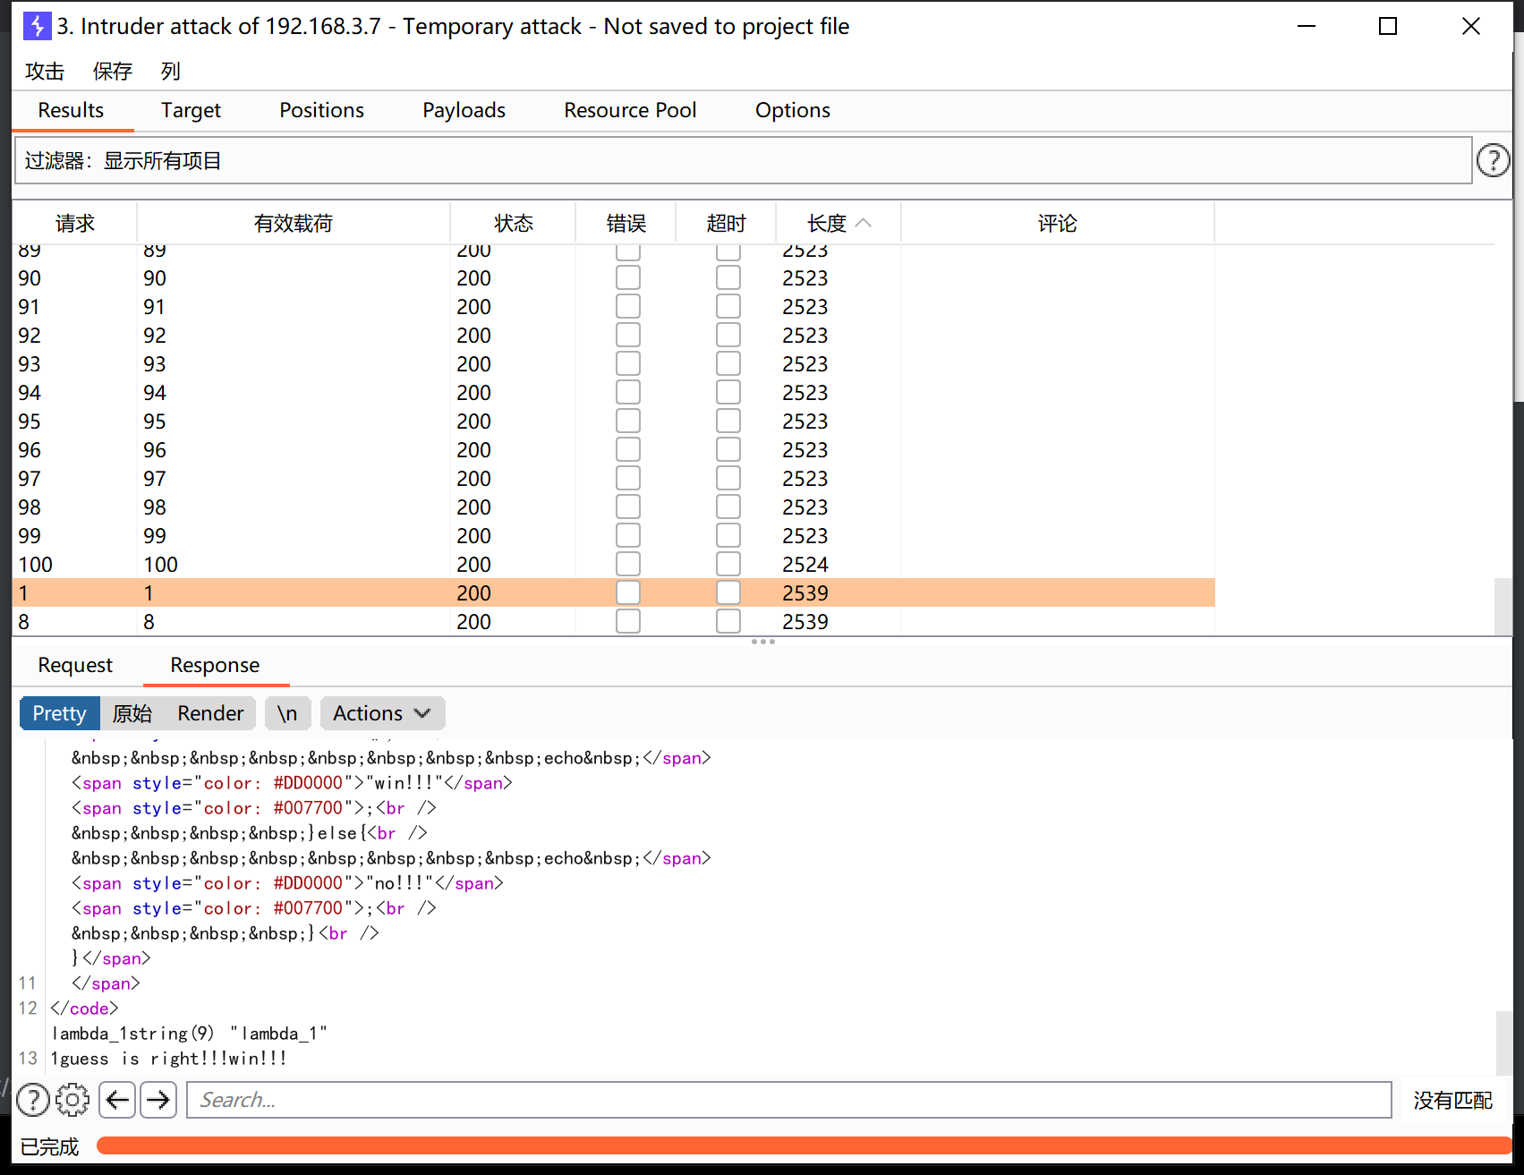The width and height of the screenshot is (1524, 1175).
Task: Tick the timeout checkbox in request 8 row
Action: coord(728,622)
